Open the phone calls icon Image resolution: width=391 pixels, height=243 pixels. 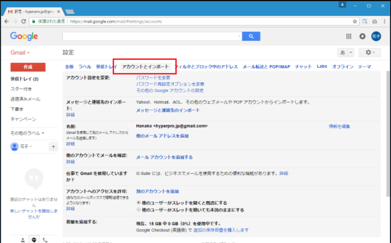click(45, 240)
